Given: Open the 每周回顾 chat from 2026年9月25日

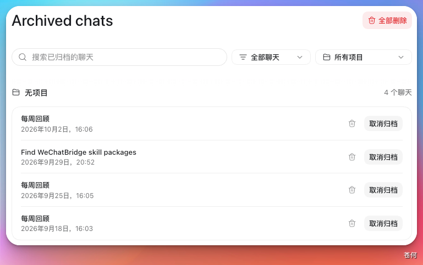Looking at the screenshot, I should click(35, 185).
